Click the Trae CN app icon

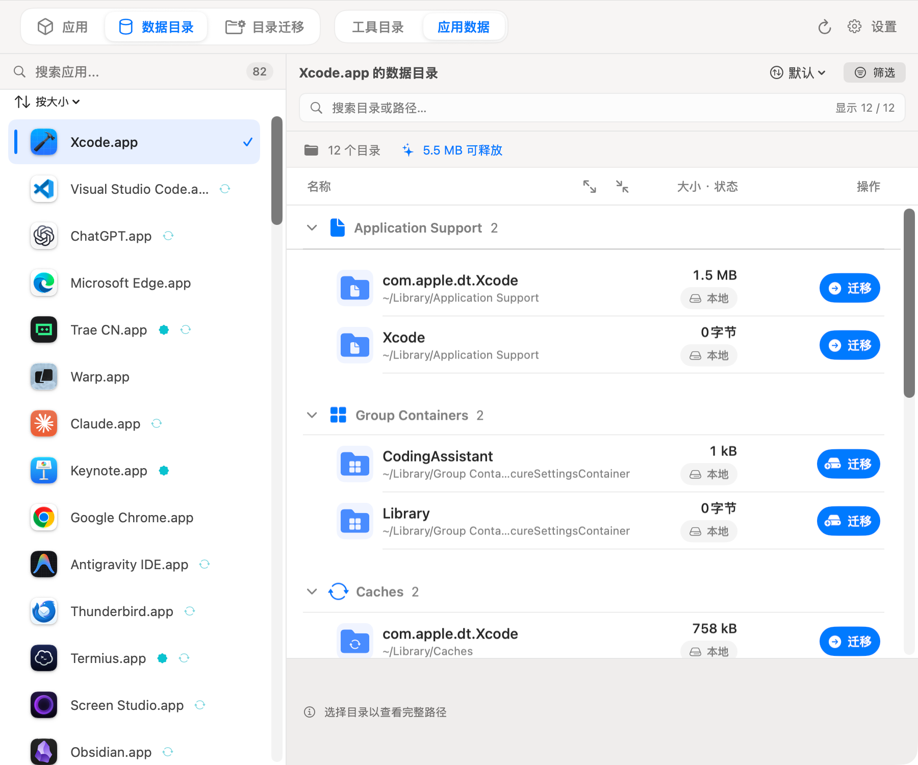point(44,330)
